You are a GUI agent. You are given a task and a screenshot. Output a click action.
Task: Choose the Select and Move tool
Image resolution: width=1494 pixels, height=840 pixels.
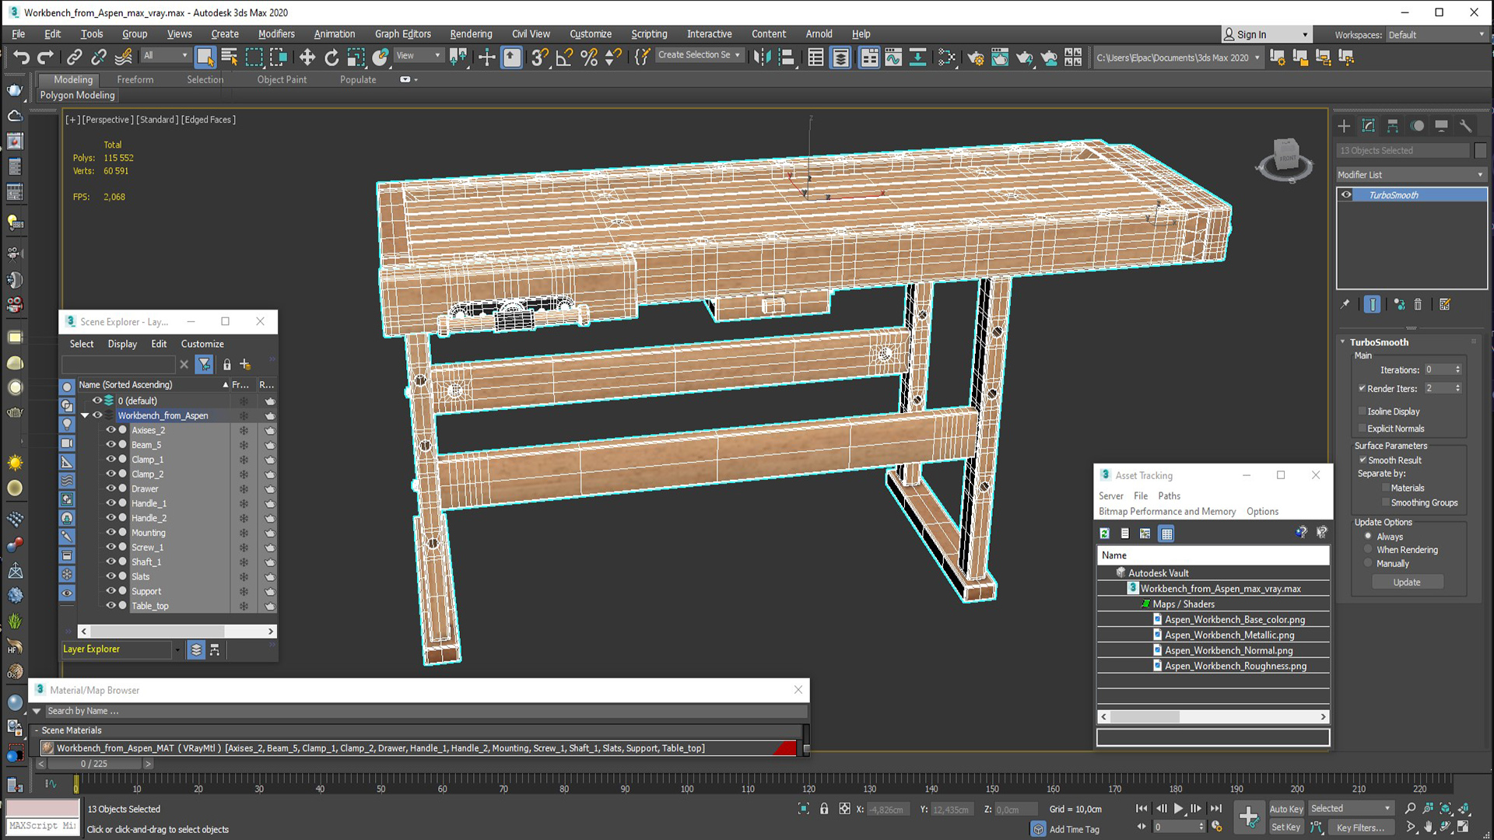[307, 57]
